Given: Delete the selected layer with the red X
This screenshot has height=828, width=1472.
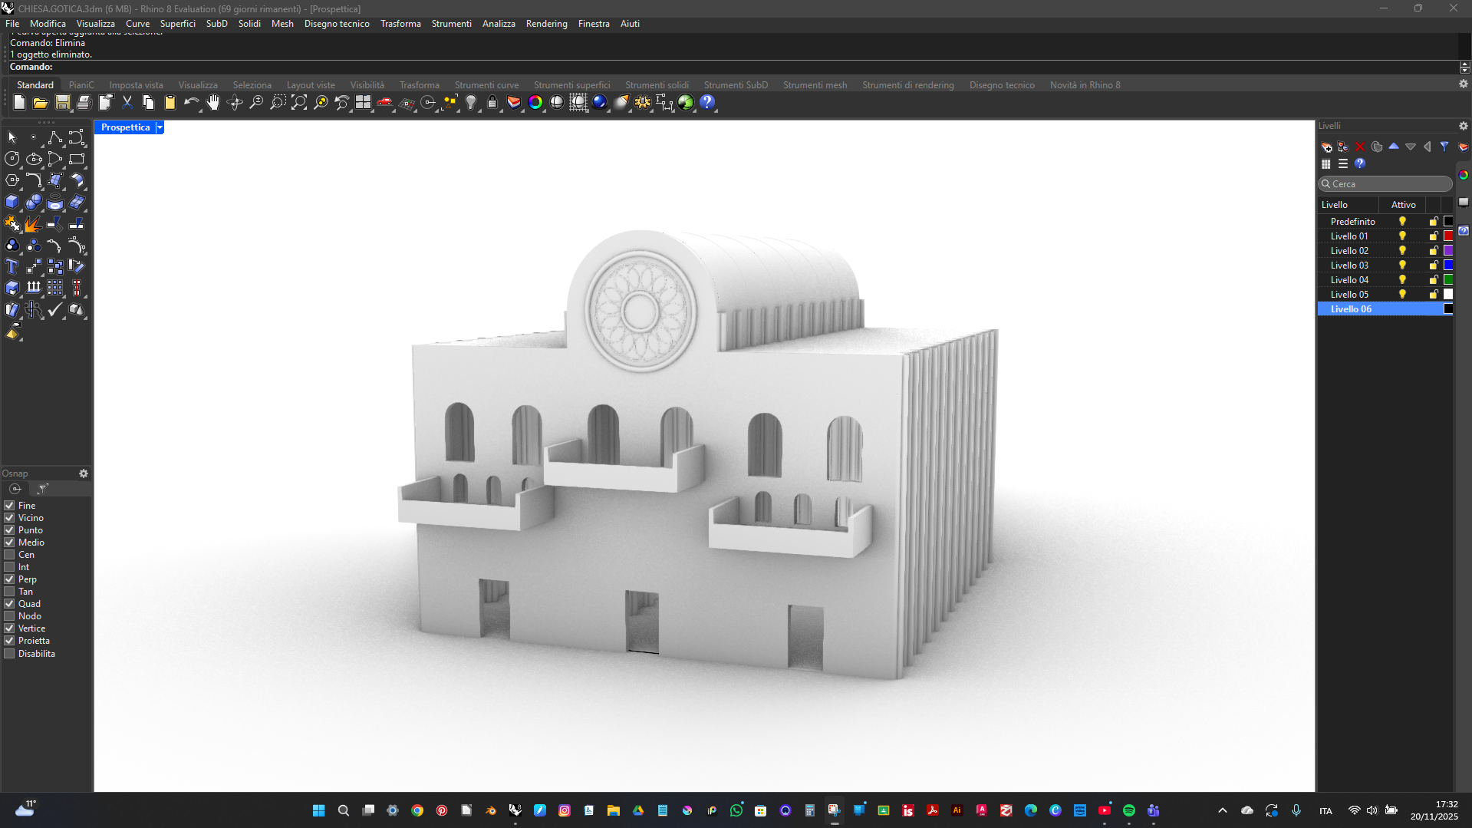Looking at the screenshot, I should 1359,147.
